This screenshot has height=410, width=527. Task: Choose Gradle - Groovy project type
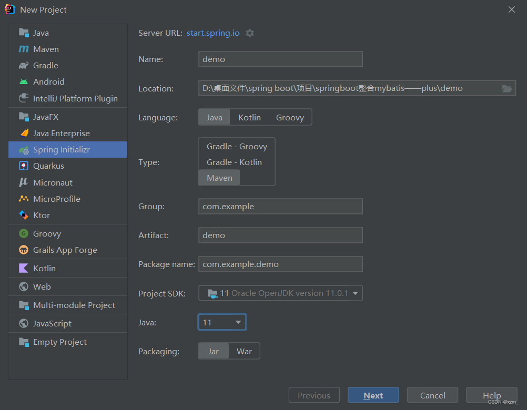pyautogui.click(x=237, y=147)
